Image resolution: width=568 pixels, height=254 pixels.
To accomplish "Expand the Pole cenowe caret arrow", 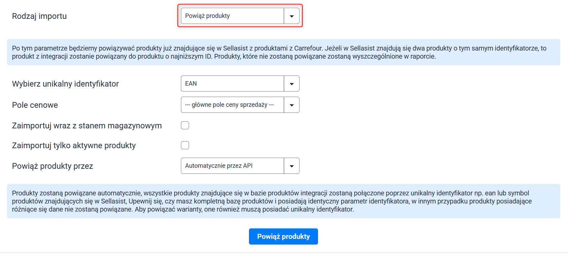I will pos(291,105).
